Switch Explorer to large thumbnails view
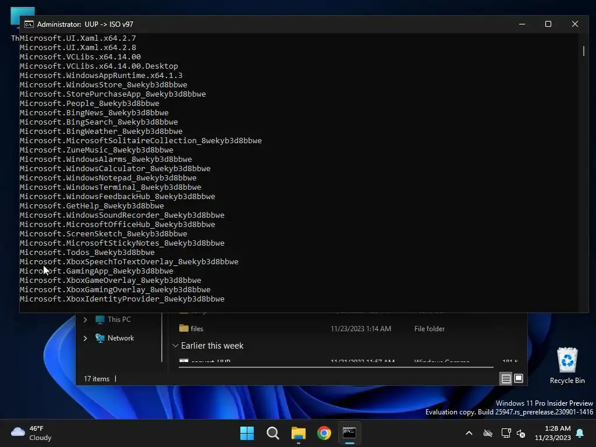The height and width of the screenshot is (447, 596). 519,378
